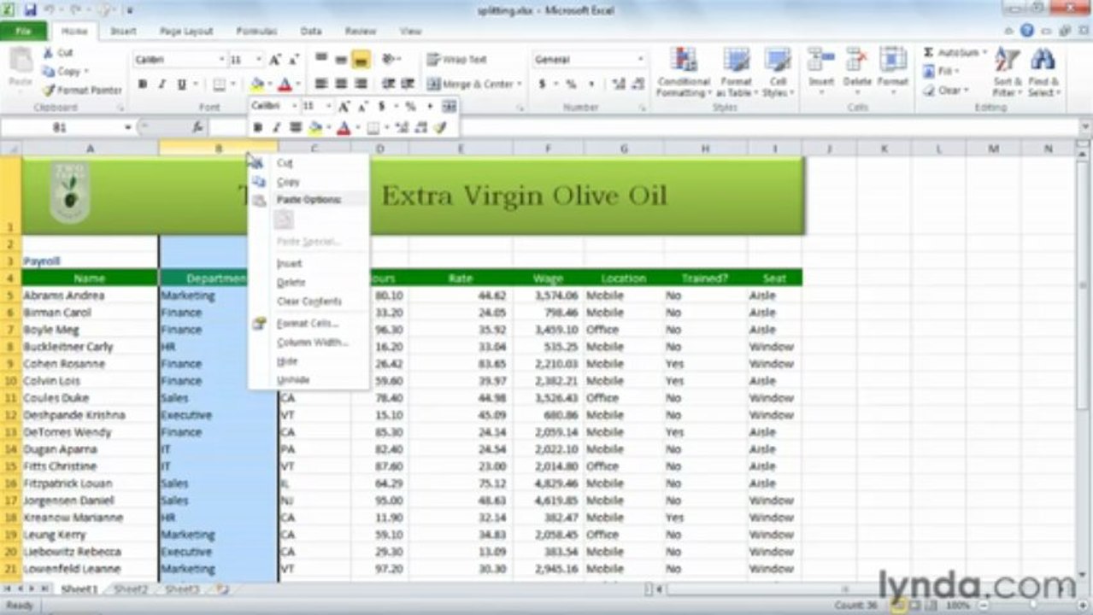Apply Percent Style from ribbon Number group
Screen dimensions: 1093x615
571,84
